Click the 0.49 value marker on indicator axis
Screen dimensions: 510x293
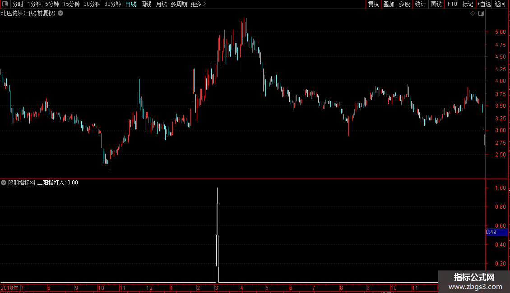coord(496,232)
